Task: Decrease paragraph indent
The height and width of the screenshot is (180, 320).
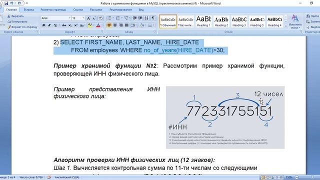Action: pos(134,18)
